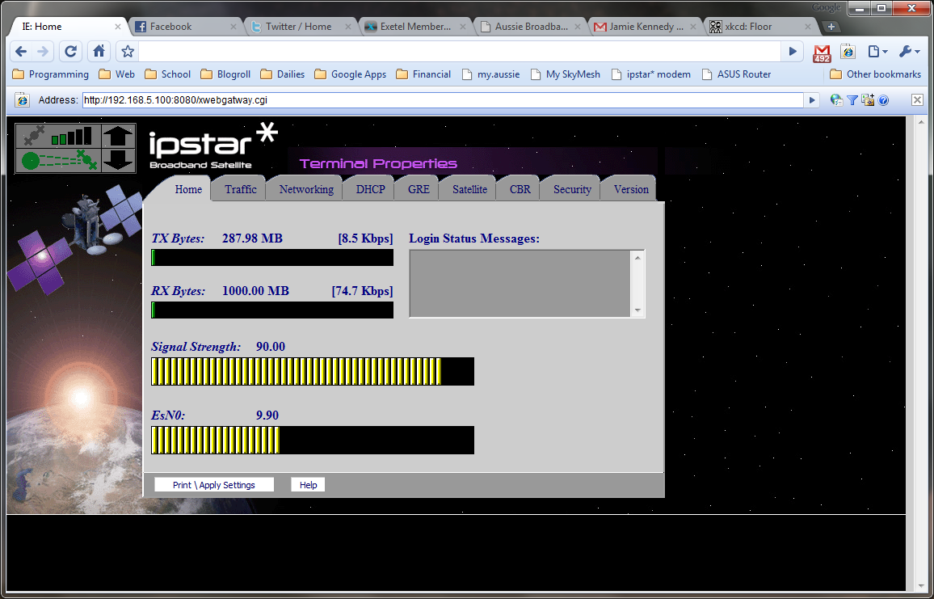Click inside the Login Status Messages box
Screen dimensions: 934x599
(520, 284)
